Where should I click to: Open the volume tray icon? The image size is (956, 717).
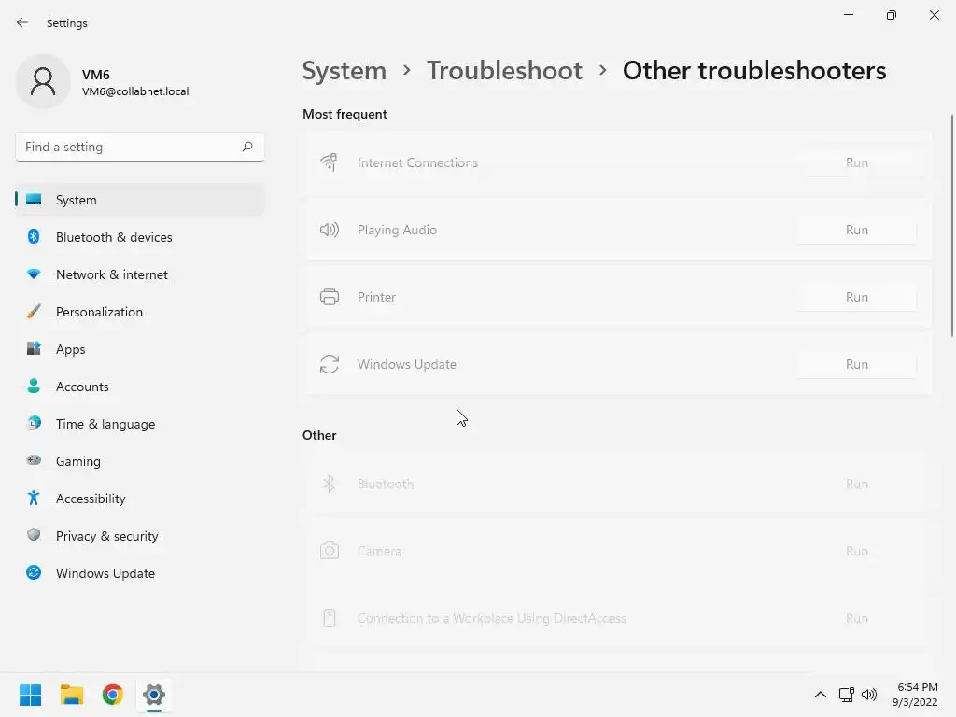(869, 695)
